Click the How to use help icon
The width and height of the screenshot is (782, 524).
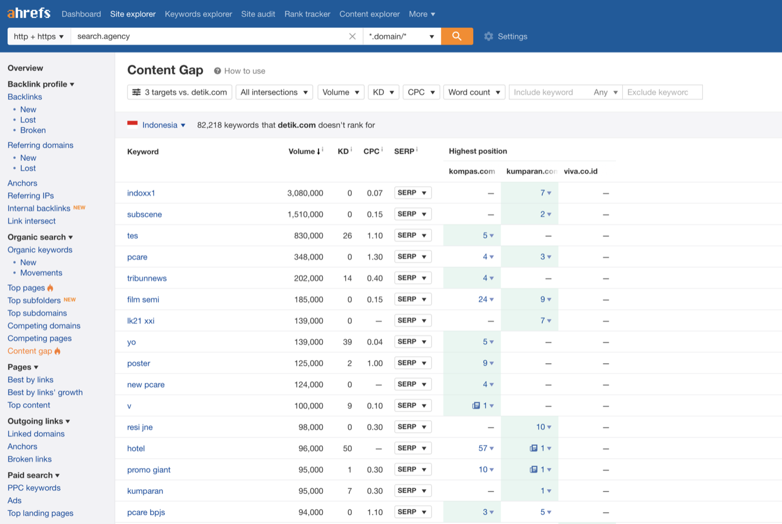217,71
